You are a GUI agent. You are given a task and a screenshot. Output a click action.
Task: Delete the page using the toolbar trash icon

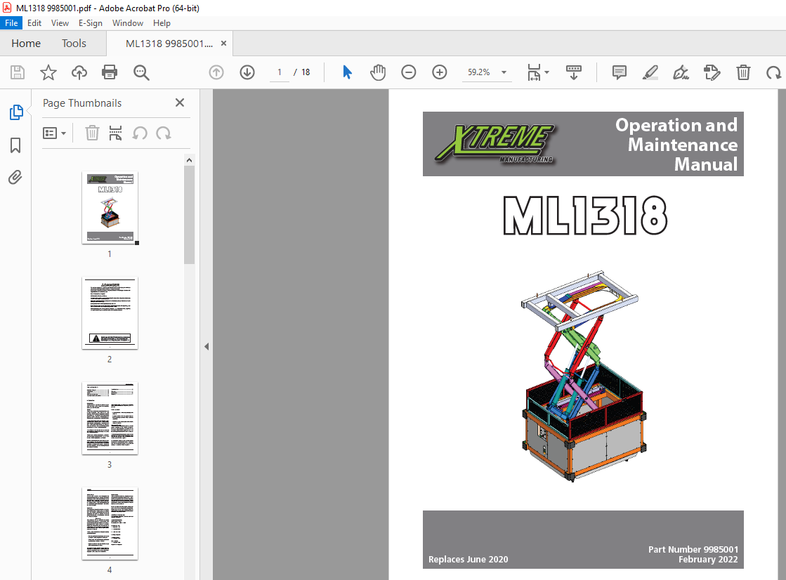coord(743,73)
